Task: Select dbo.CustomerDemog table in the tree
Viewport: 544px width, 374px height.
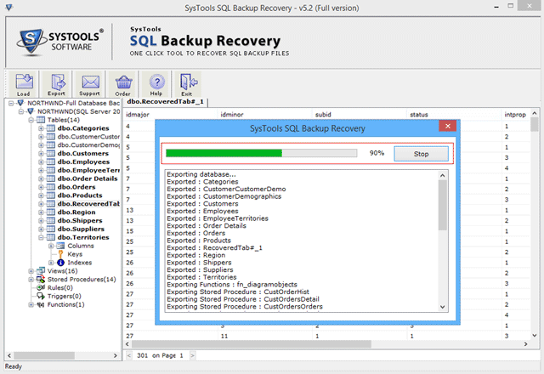Action: (88, 145)
